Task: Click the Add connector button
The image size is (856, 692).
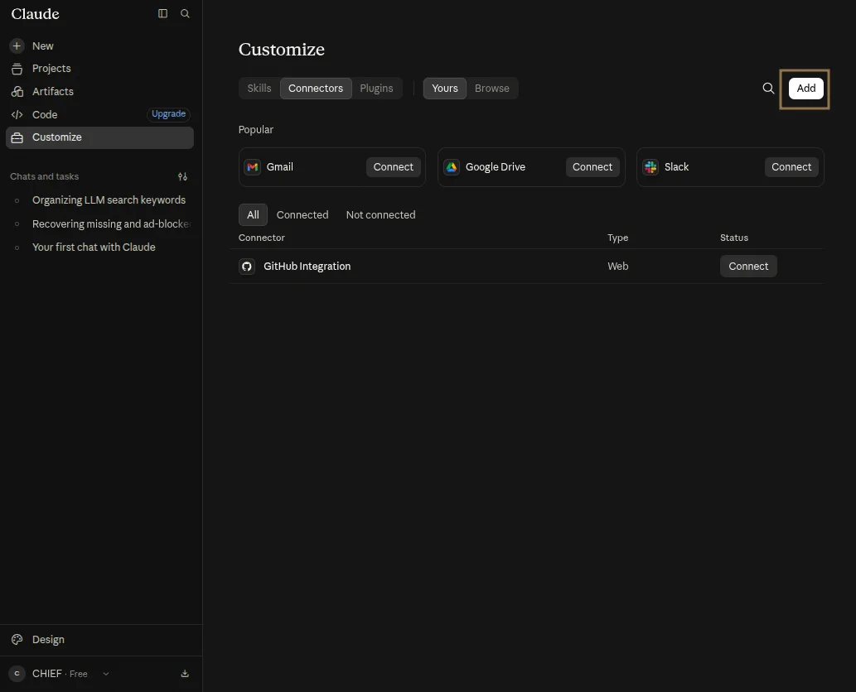Action: pos(805,89)
